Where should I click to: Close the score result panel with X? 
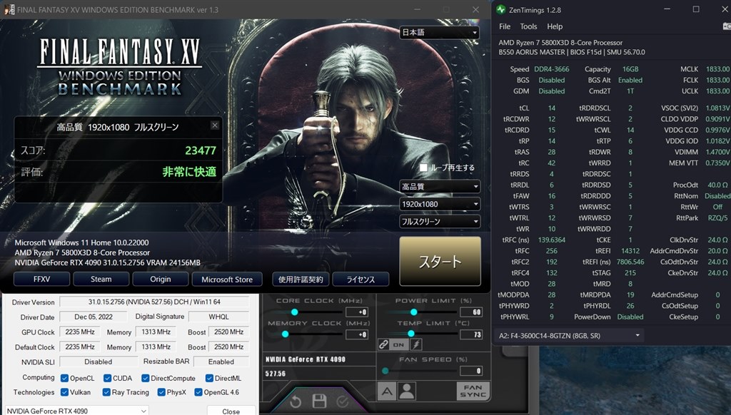coord(215,125)
